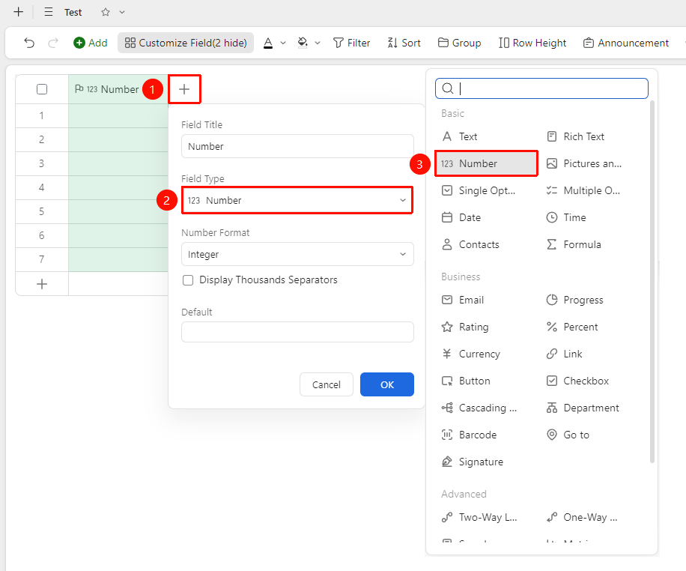
Task: Add a new column with plus header
Action: coord(184,89)
